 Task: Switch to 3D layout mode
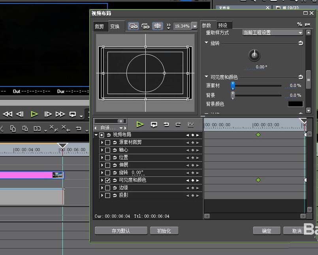145,26
